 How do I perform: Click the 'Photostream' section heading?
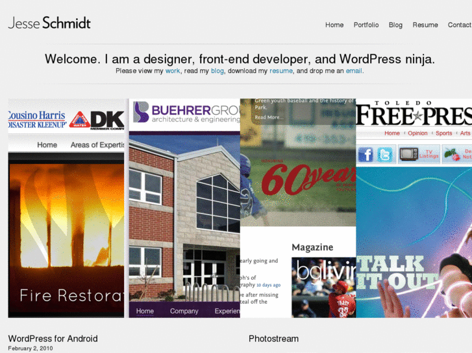[x=273, y=339]
